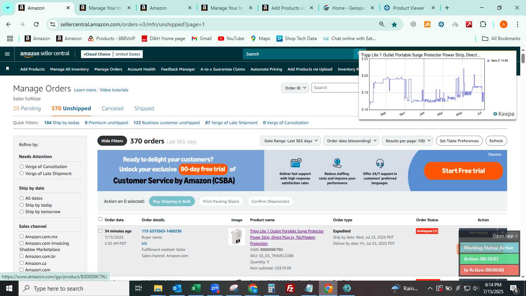This screenshot has height=296, width=526.
Task: Tick the checkbox for order 113-5575563-1480236
Action: click(101, 231)
